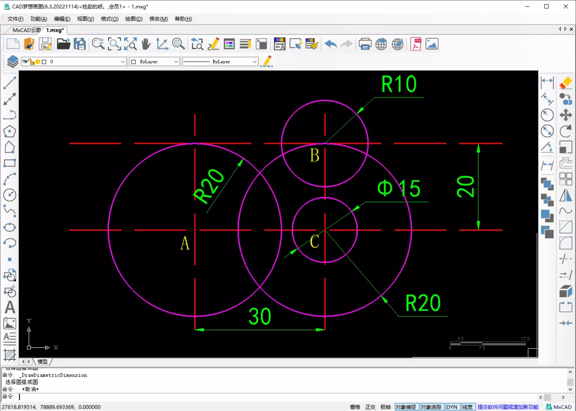The image size is (576, 411).
Task: Toggle 极轴 polar tracking
Action: pyautogui.click(x=386, y=407)
